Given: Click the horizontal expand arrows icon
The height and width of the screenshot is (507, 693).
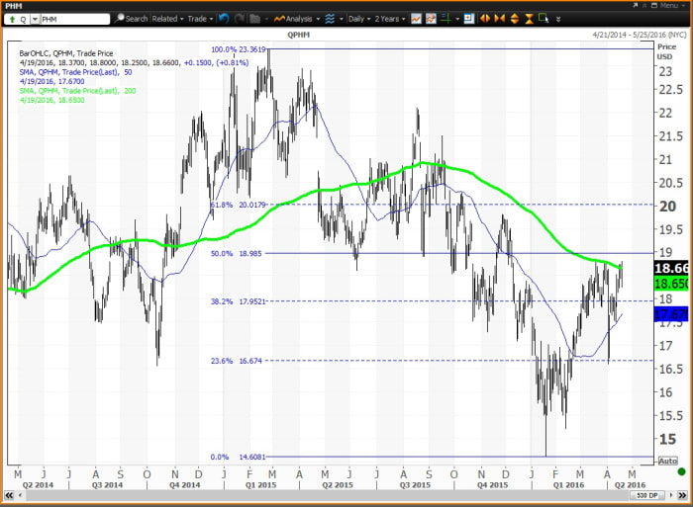Looking at the screenshot, I should click(x=485, y=18).
